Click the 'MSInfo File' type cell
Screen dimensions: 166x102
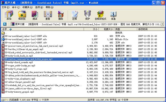(122, 39)
